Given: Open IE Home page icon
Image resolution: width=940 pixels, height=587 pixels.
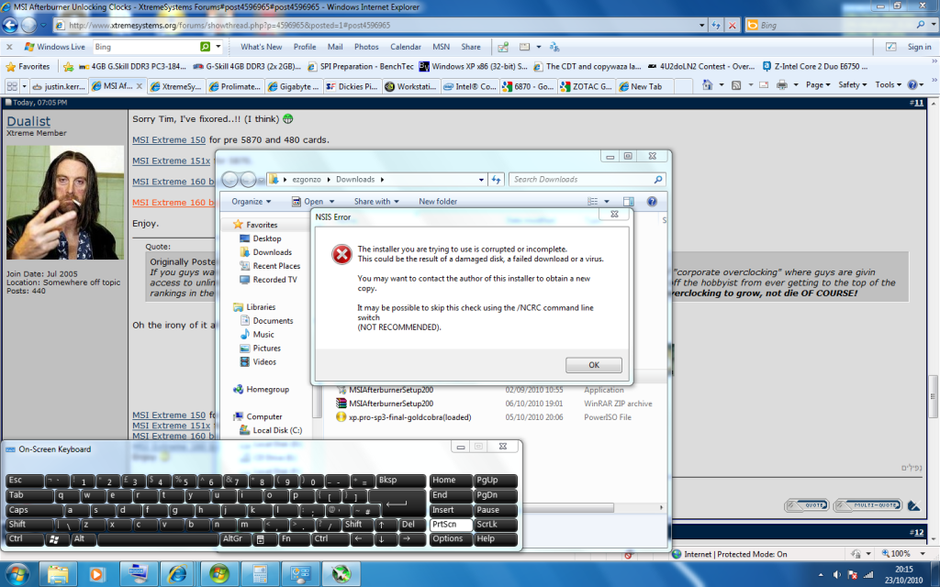Looking at the screenshot, I should click(708, 85).
